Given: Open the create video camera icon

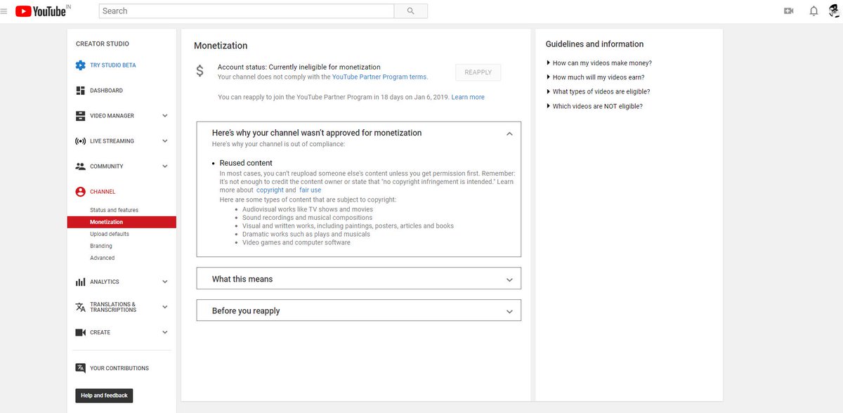Looking at the screenshot, I should pos(788,11).
